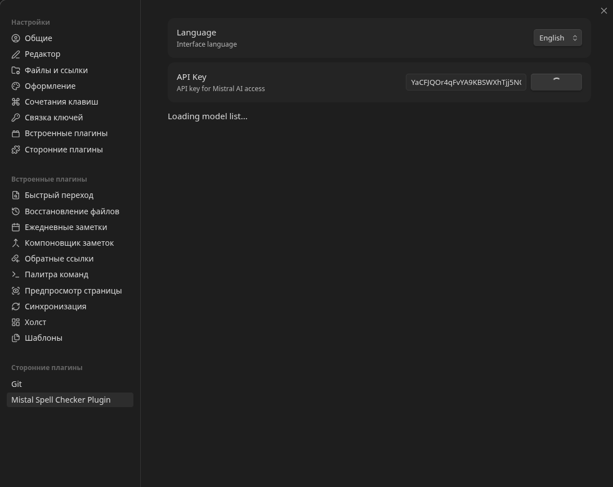The image size is (613, 487).
Task: Click the command-key icon beside Сочетания клавиш
Action: [16, 102]
